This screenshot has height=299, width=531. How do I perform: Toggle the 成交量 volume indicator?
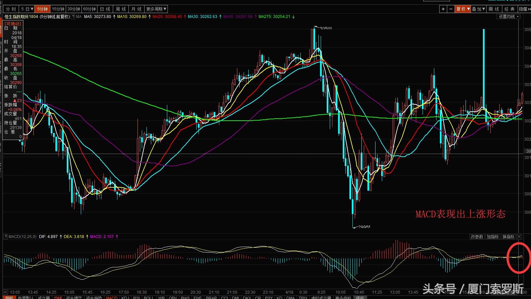click(x=44, y=297)
